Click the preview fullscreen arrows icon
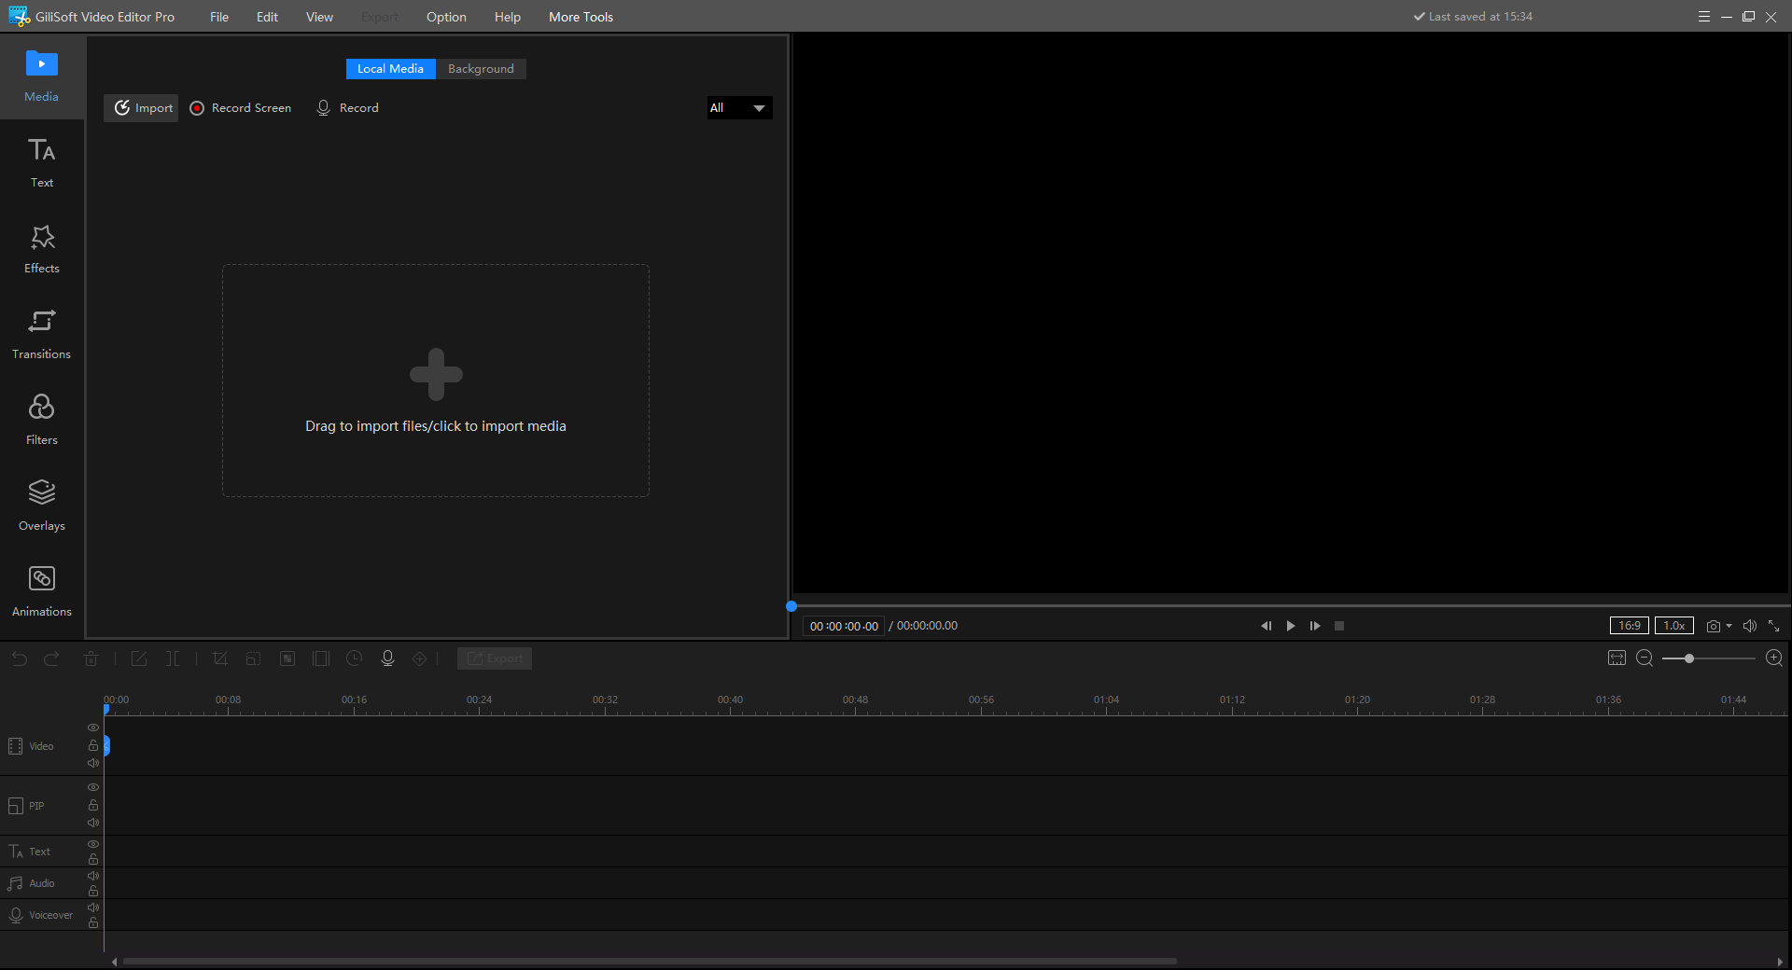 pyautogui.click(x=1773, y=626)
